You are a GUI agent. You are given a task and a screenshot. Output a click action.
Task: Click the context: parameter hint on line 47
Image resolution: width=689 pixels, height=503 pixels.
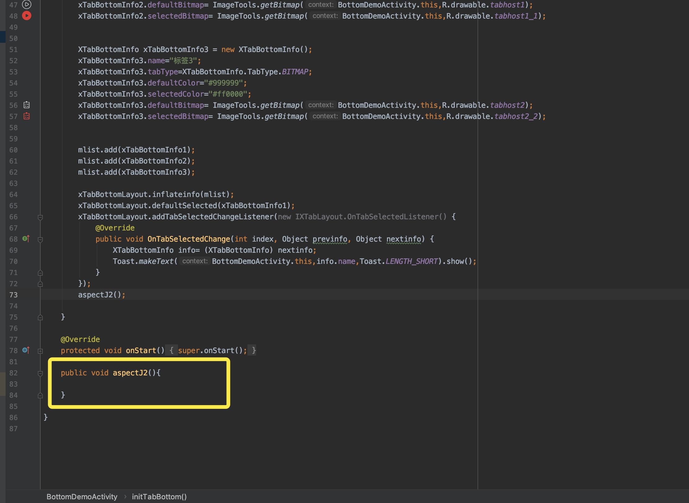pos(321,5)
